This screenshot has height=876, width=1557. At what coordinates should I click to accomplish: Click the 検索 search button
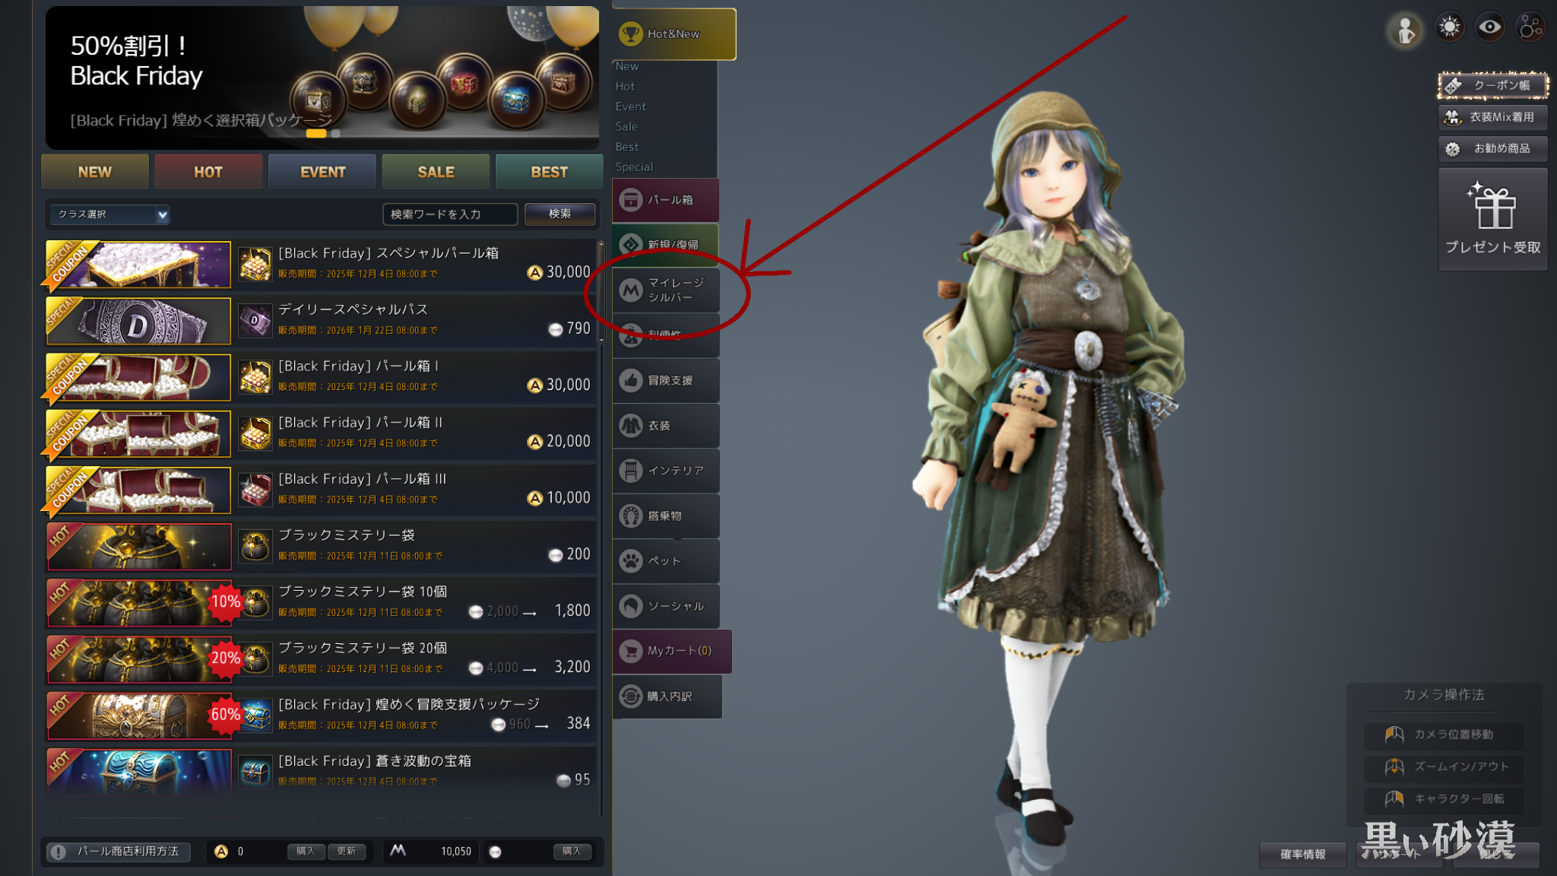click(560, 214)
